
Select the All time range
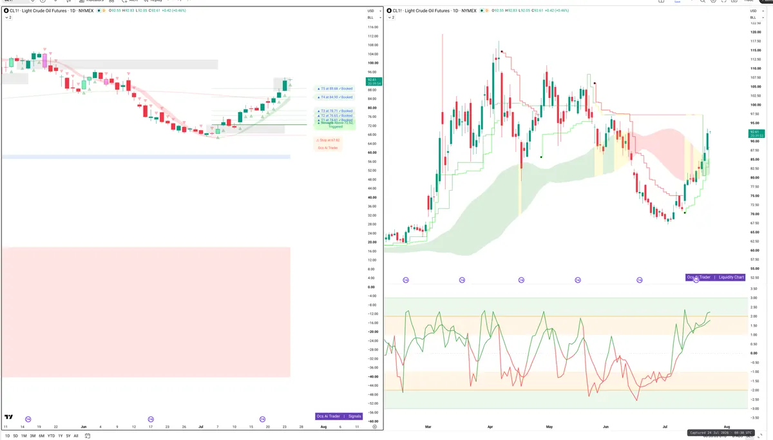76,436
